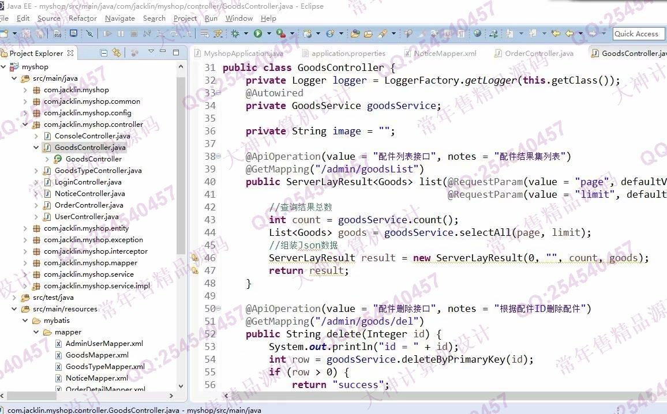Click the Next Annotation icon
Screen dimensions: 667x414
click(509, 33)
